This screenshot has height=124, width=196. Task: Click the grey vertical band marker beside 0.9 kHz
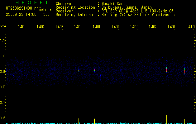[6, 71]
